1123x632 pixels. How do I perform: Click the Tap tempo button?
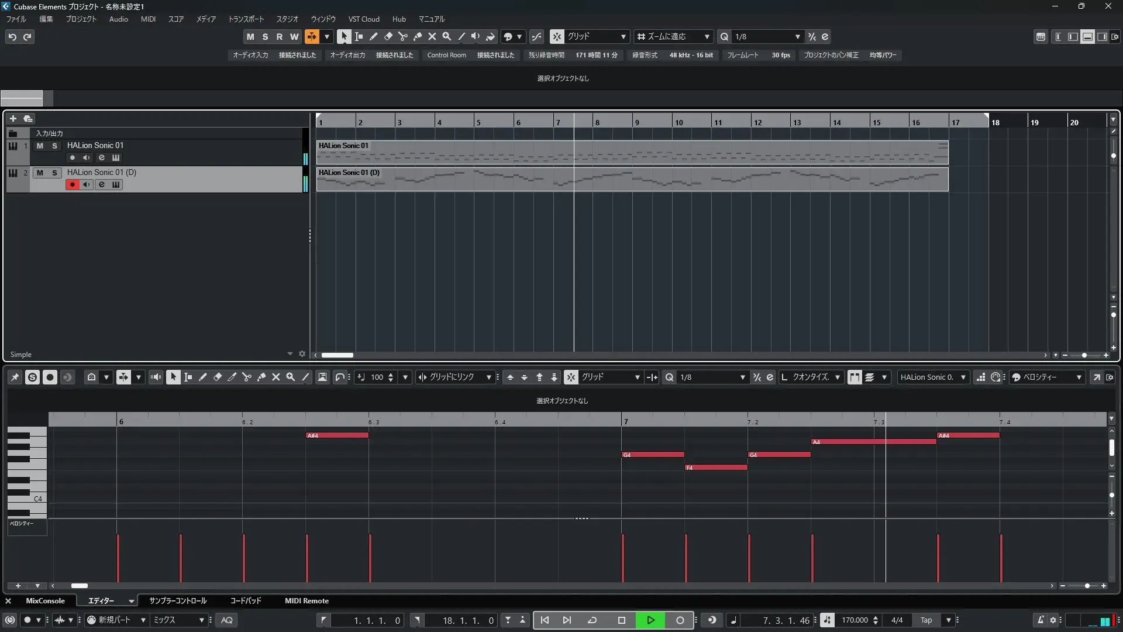coord(926,620)
